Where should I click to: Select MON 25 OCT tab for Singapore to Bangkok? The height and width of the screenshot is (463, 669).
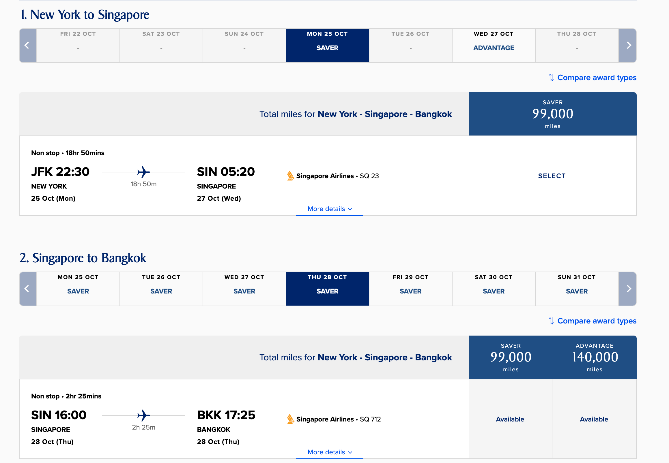tap(78, 289)
